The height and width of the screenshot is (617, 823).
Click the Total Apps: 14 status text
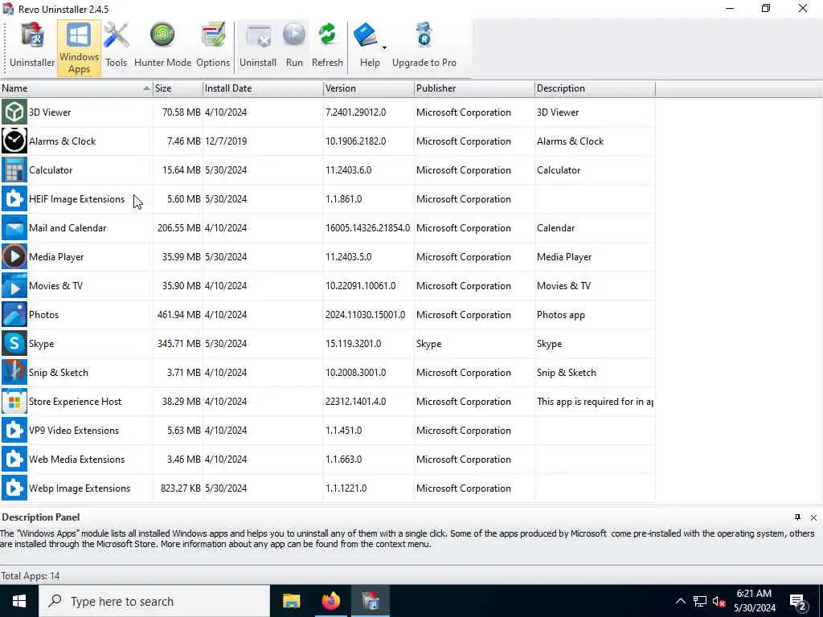tap(31, 575)
